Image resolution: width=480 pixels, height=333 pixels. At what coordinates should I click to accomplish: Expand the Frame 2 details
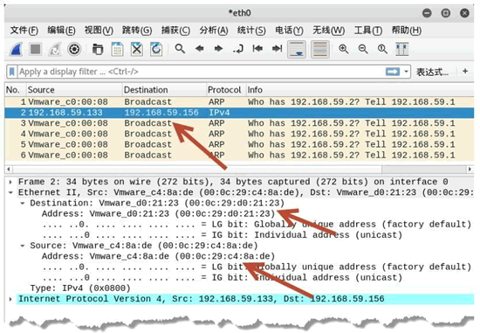coord(10,182)
